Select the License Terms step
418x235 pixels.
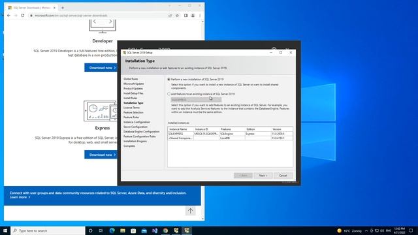coord(131,108)
